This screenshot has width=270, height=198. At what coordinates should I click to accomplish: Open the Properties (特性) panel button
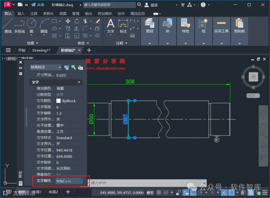(x=185, y=26)
